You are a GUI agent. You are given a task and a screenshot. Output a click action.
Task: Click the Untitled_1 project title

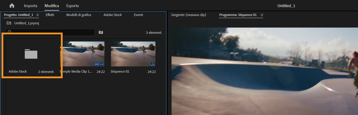pyautogui.click(x=286, y=6)
